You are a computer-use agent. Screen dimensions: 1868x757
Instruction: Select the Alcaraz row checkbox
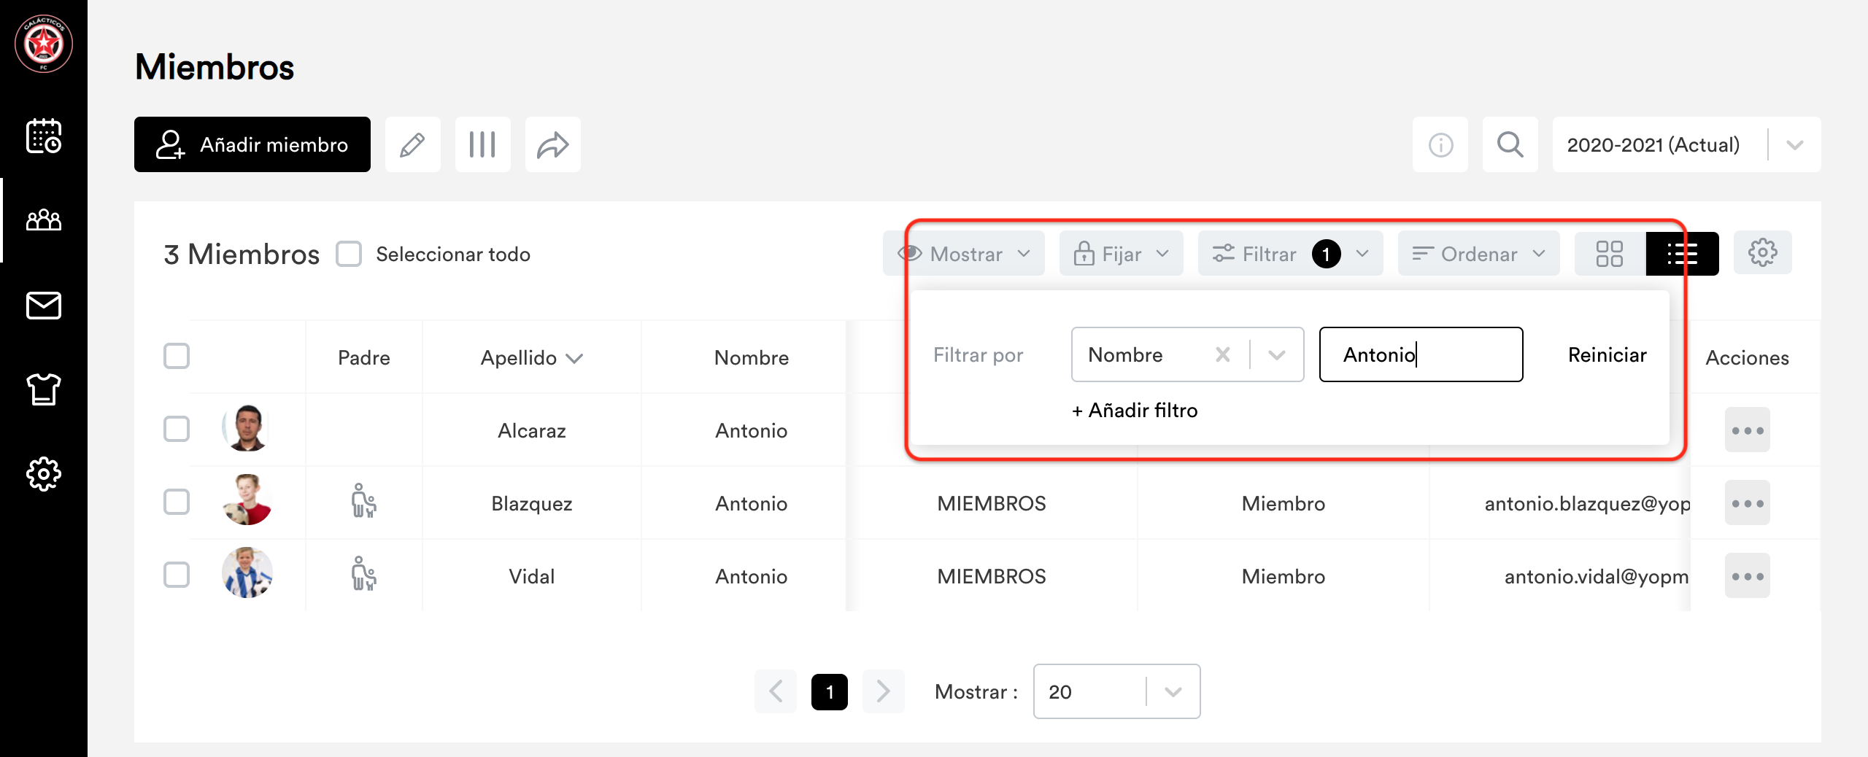tap(177, 429)
